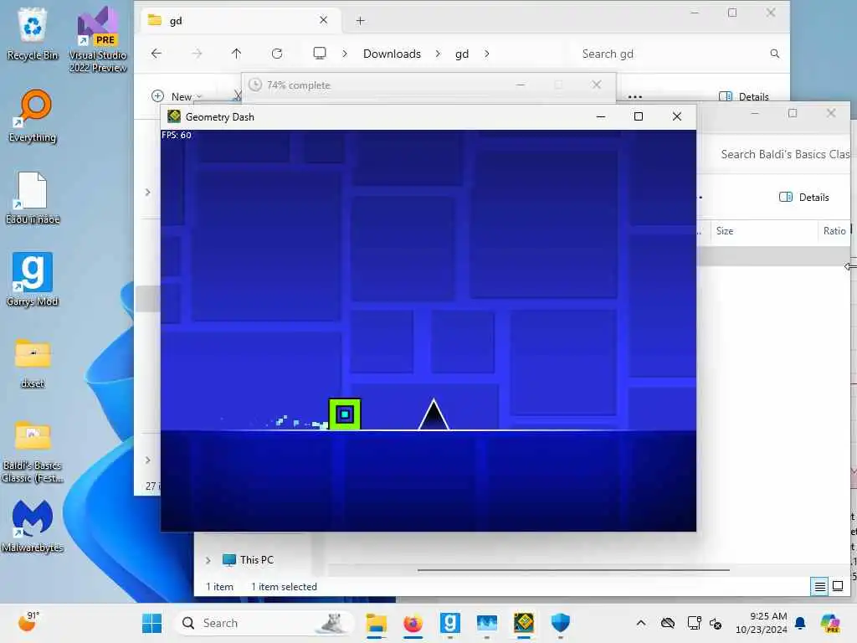Viewport: 857px width, 643px height.
Task: Switch to large thumbnails view layout
Action: 837,587
